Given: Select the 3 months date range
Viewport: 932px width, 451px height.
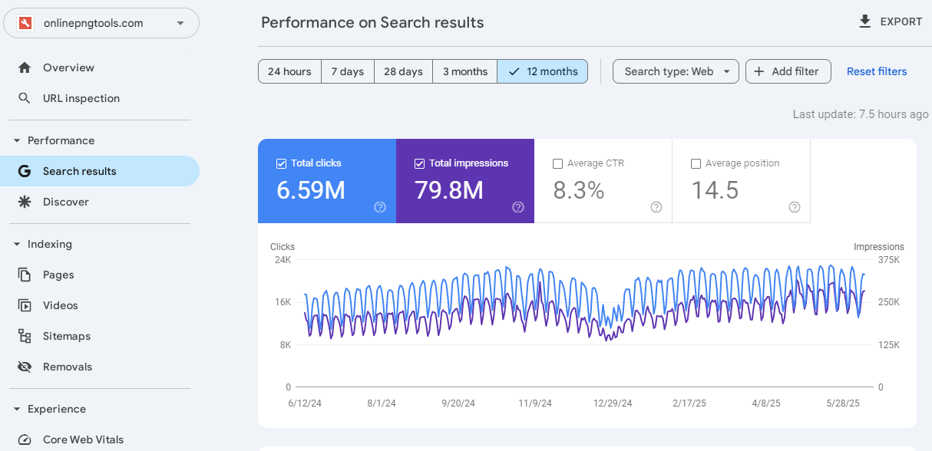Looking at the screenshot, I should click(x=464, y=71).
